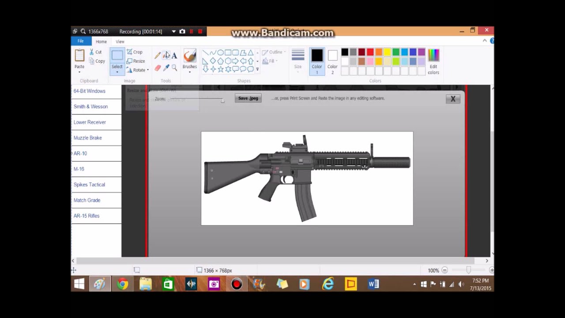
Task: Click the Copy button
Action: [x=97, y=61]
